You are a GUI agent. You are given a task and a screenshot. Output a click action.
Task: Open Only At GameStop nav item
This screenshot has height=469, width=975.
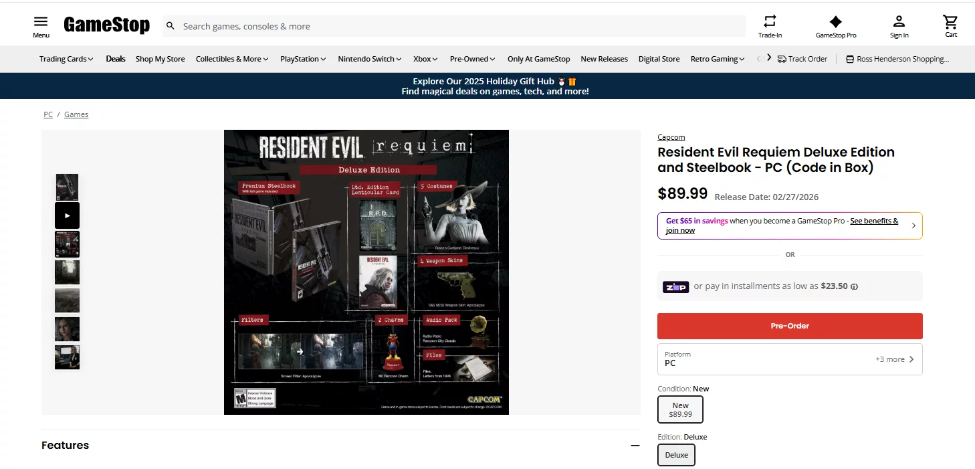coord(538,59)
